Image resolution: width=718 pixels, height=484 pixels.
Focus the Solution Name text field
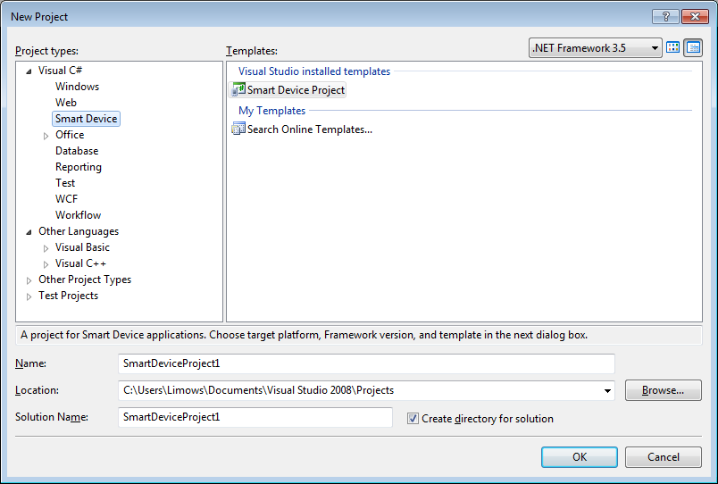coord(255,417)
